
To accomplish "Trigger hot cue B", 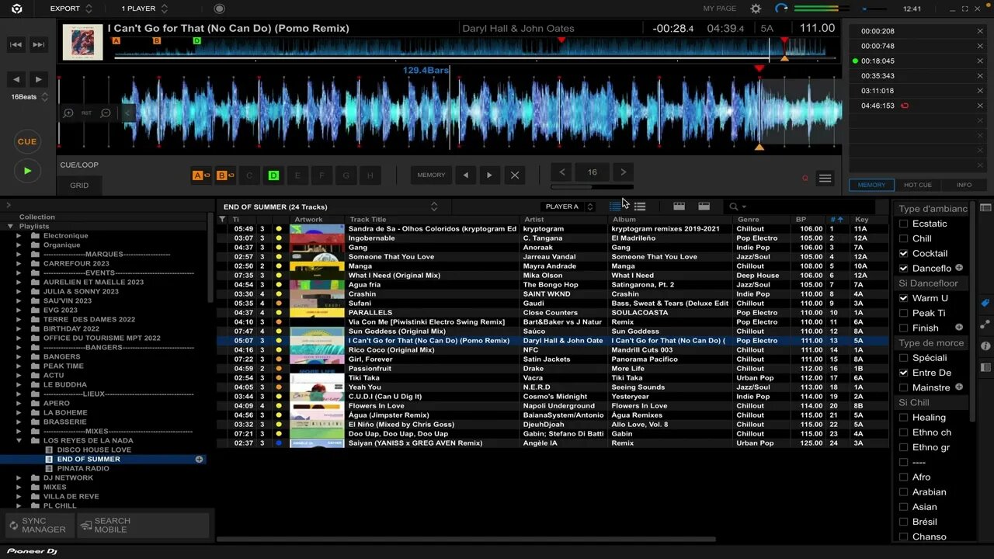I will point(225,175).
